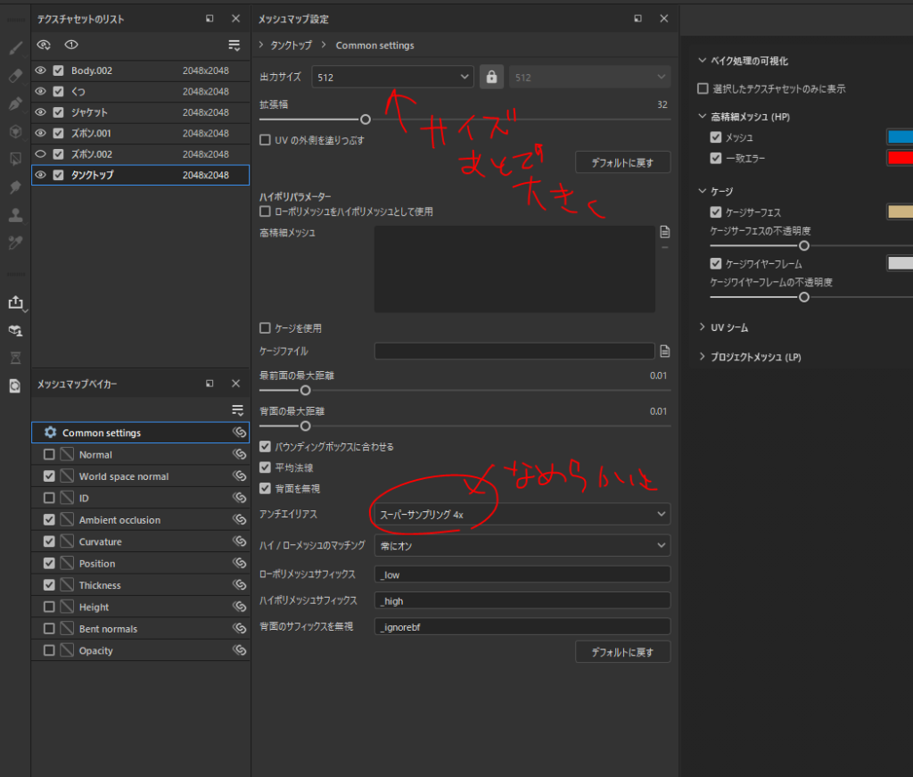The width and height of the screenshot is (913, 777).
Task: Click the link icon on the Curvature row
Action: click(x=238, y=541)
